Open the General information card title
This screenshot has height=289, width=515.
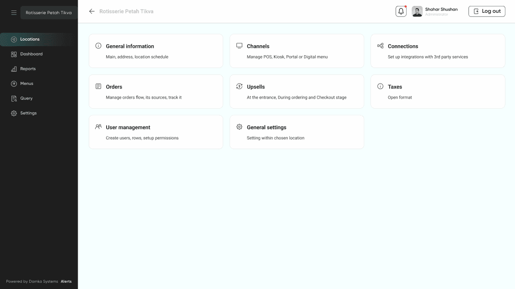pyautogui.click(x=130, y=46)
